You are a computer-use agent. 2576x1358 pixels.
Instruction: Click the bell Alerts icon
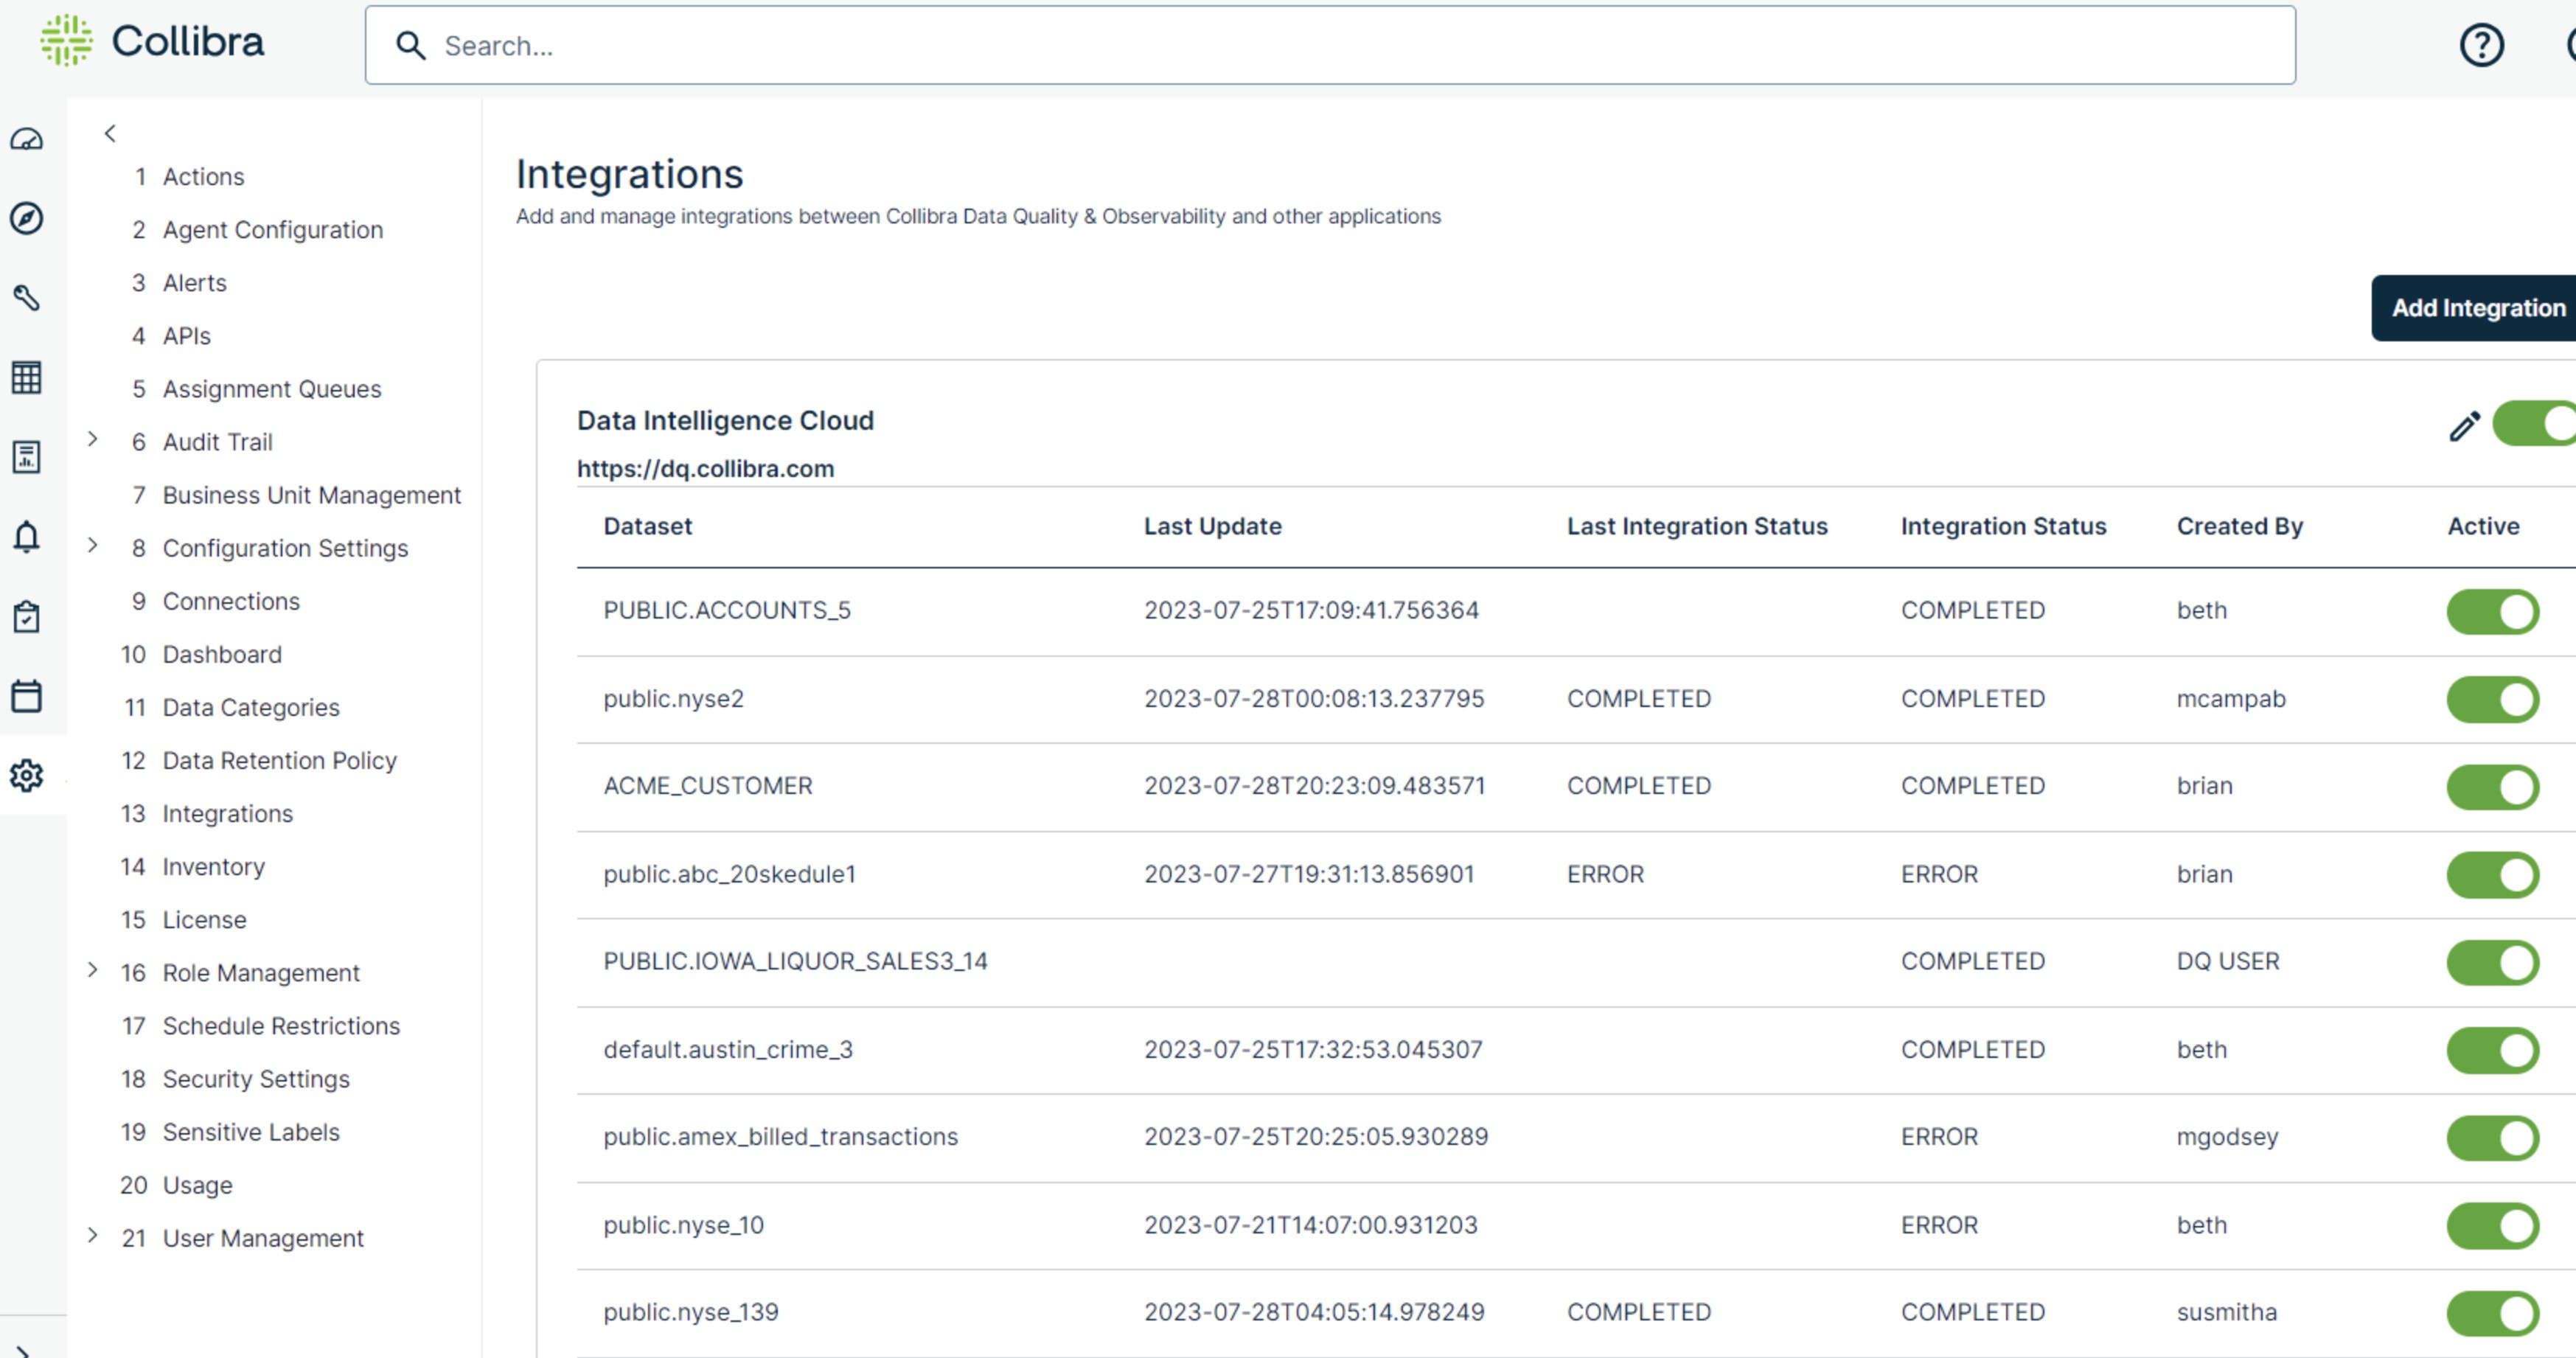(x=27, y=537)
